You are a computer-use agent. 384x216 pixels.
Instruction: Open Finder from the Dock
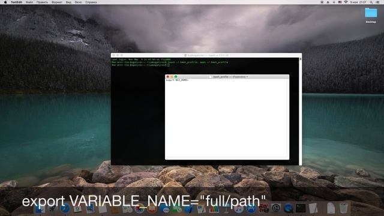pyautogui.click(x=40, y=209)
